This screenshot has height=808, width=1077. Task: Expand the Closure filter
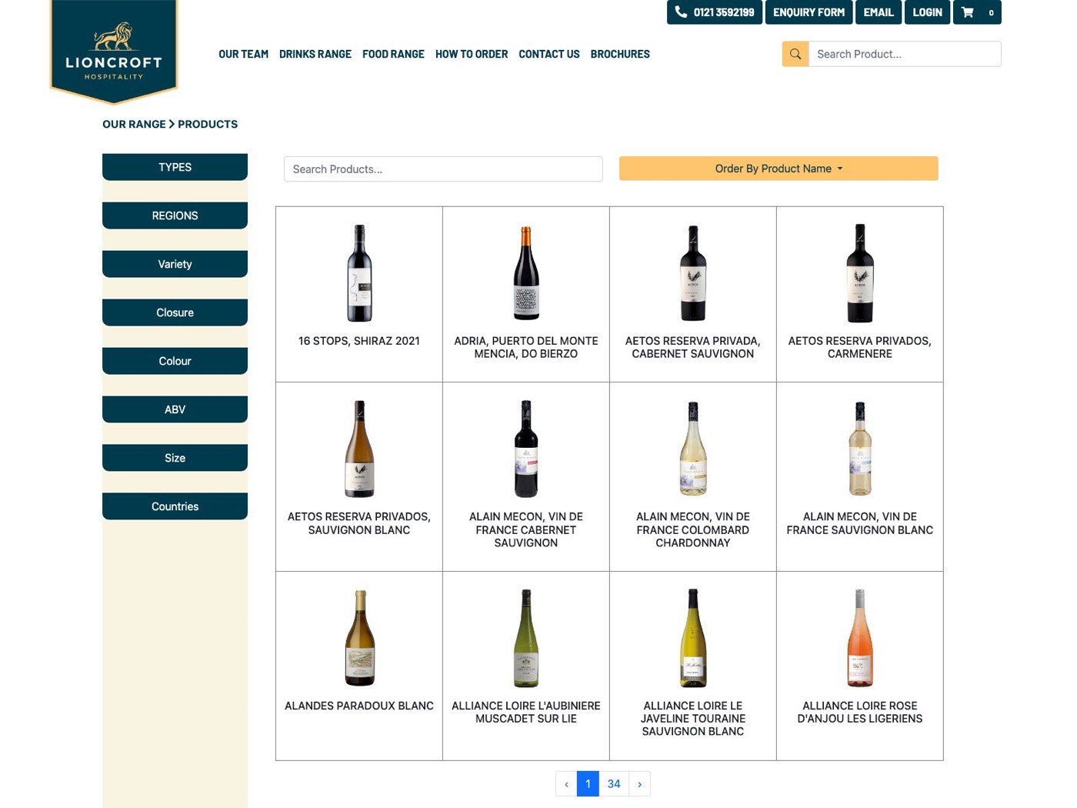click(175, 312)
